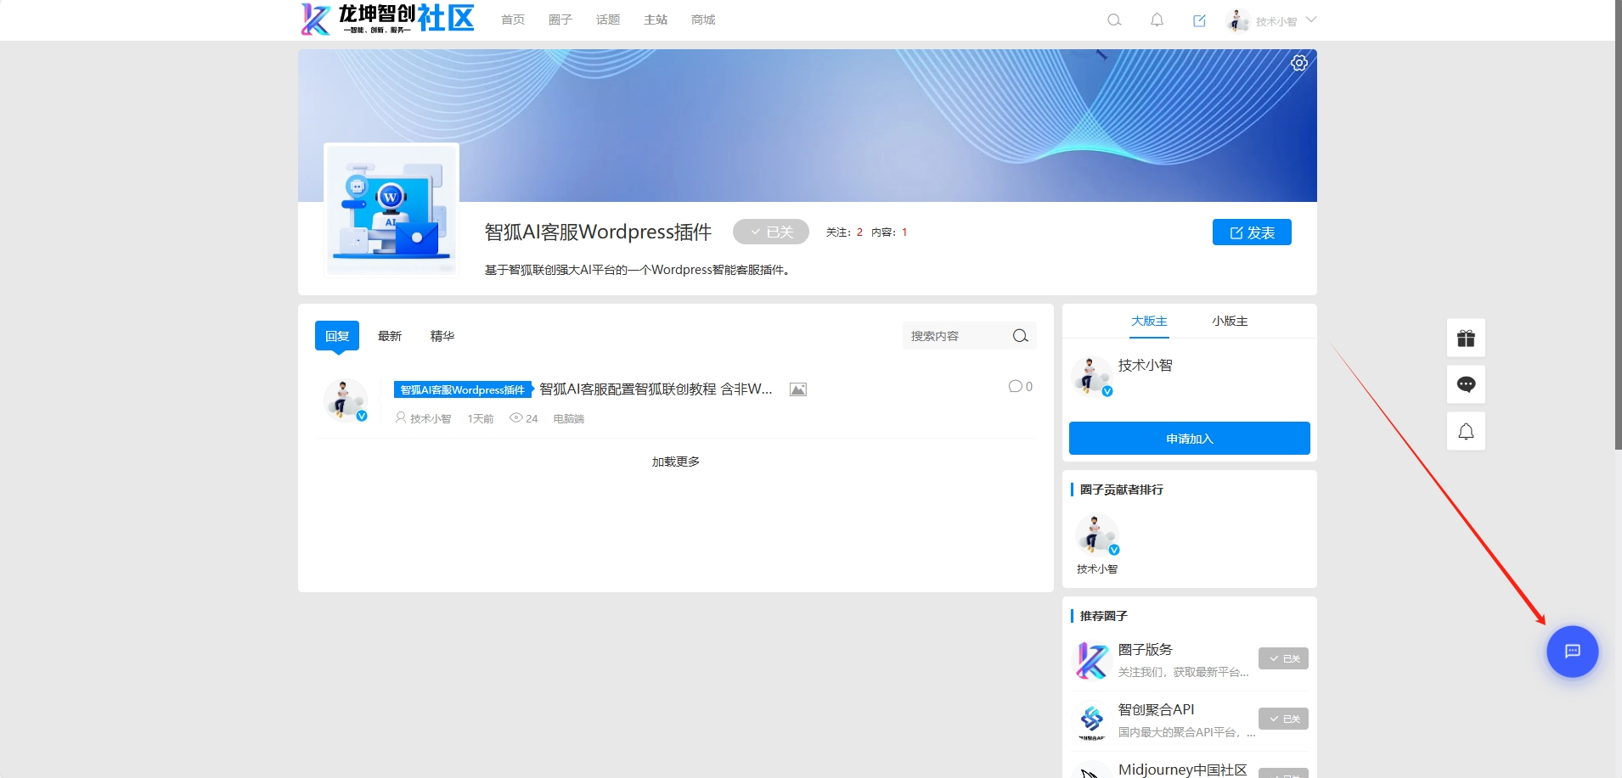Screen dimensions: 1622x778
Task: Click the view count eye icon on the post
Action: 515,417
